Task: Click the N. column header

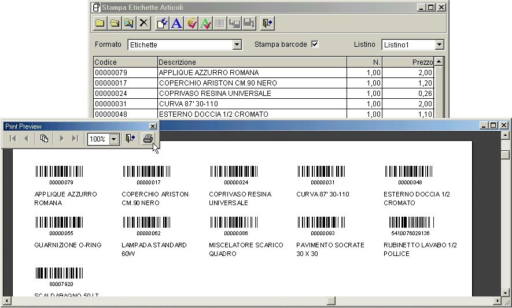Action: click(x=364, y=62)
